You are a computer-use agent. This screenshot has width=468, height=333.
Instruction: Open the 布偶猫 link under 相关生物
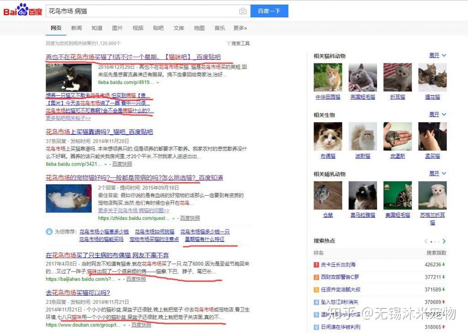point(327,156)
